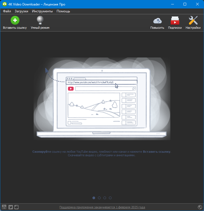Minimize the 4K Video Downloader window
Viewport: 204px width, 211px height.
(173, 4)
